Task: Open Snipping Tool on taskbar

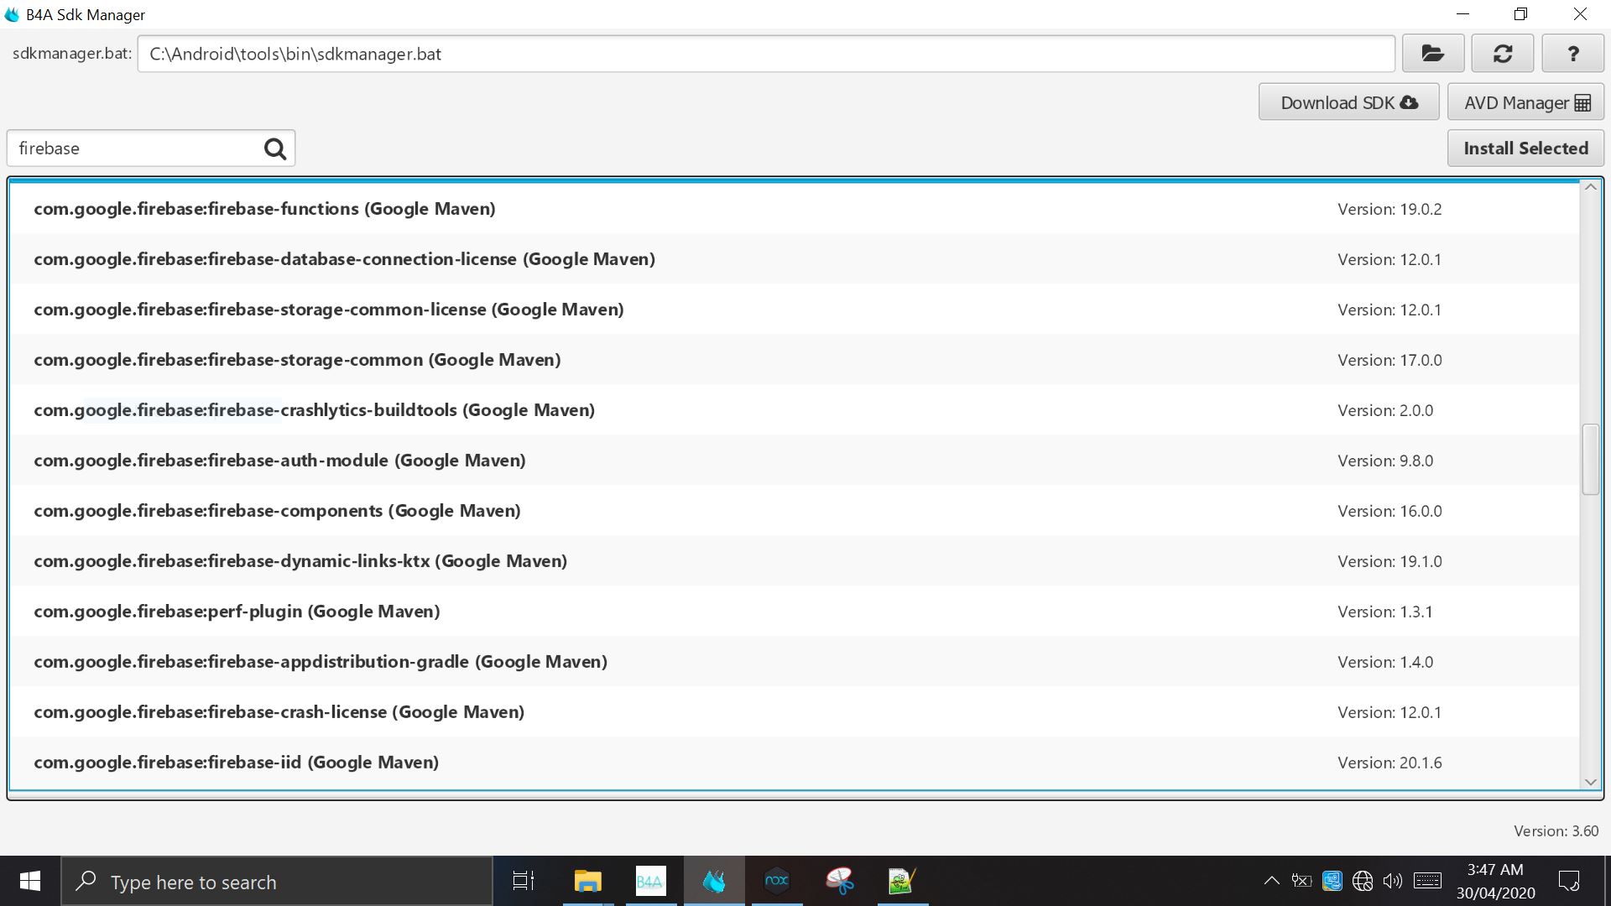Action: click(839, 881)
